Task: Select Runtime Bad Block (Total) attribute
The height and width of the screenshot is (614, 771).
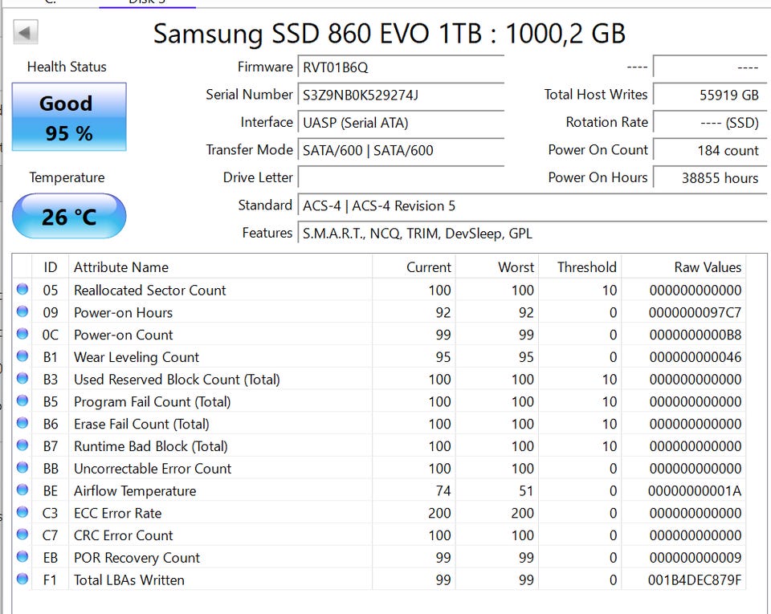Action: tap(150, 446)
